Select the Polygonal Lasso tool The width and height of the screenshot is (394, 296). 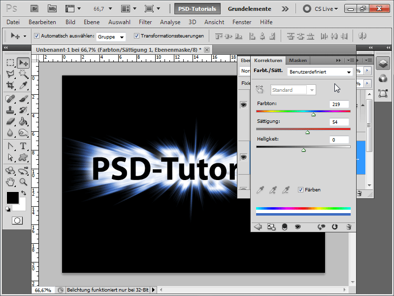coord(10,74)
